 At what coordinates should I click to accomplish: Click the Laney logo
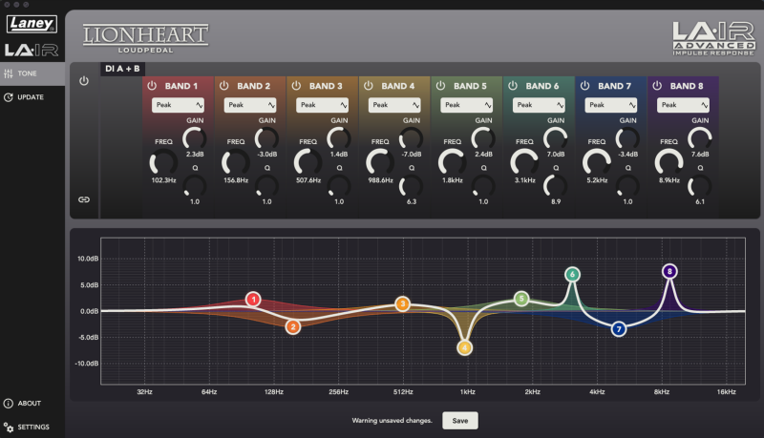click(x=32, y=23)
